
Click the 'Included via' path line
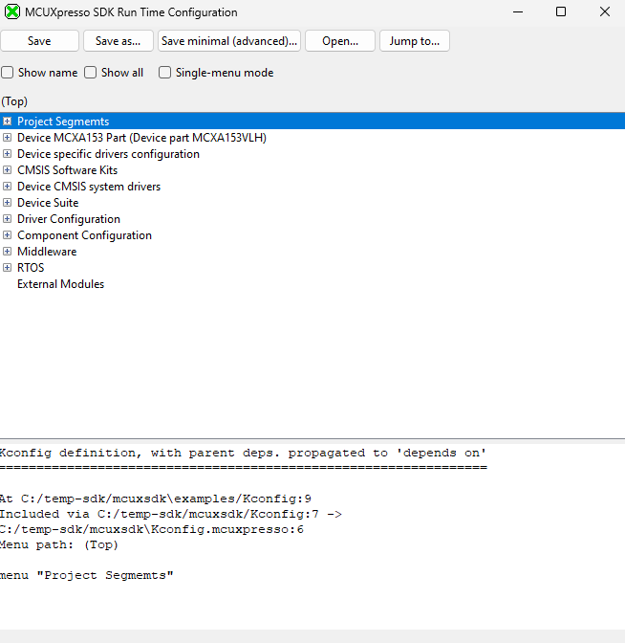pyautogui.click(x=171, y=514)
